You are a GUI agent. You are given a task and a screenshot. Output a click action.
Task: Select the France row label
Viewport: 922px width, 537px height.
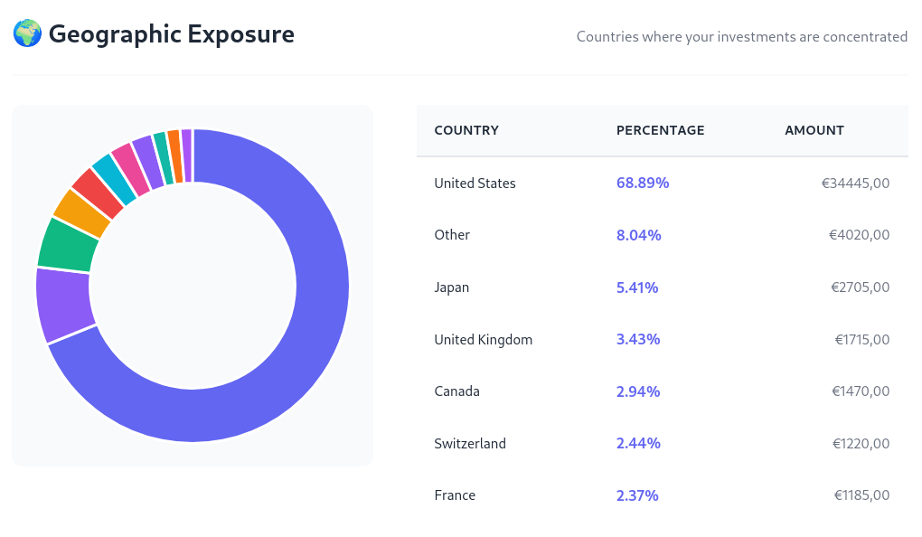454,495
